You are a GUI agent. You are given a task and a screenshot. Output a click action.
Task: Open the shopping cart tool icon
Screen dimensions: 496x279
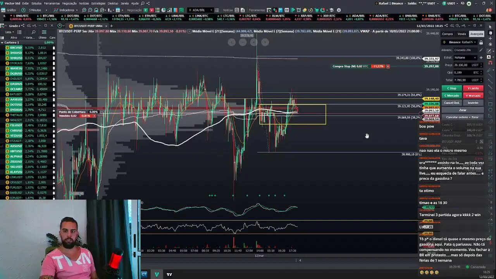(x=316, y=10)
